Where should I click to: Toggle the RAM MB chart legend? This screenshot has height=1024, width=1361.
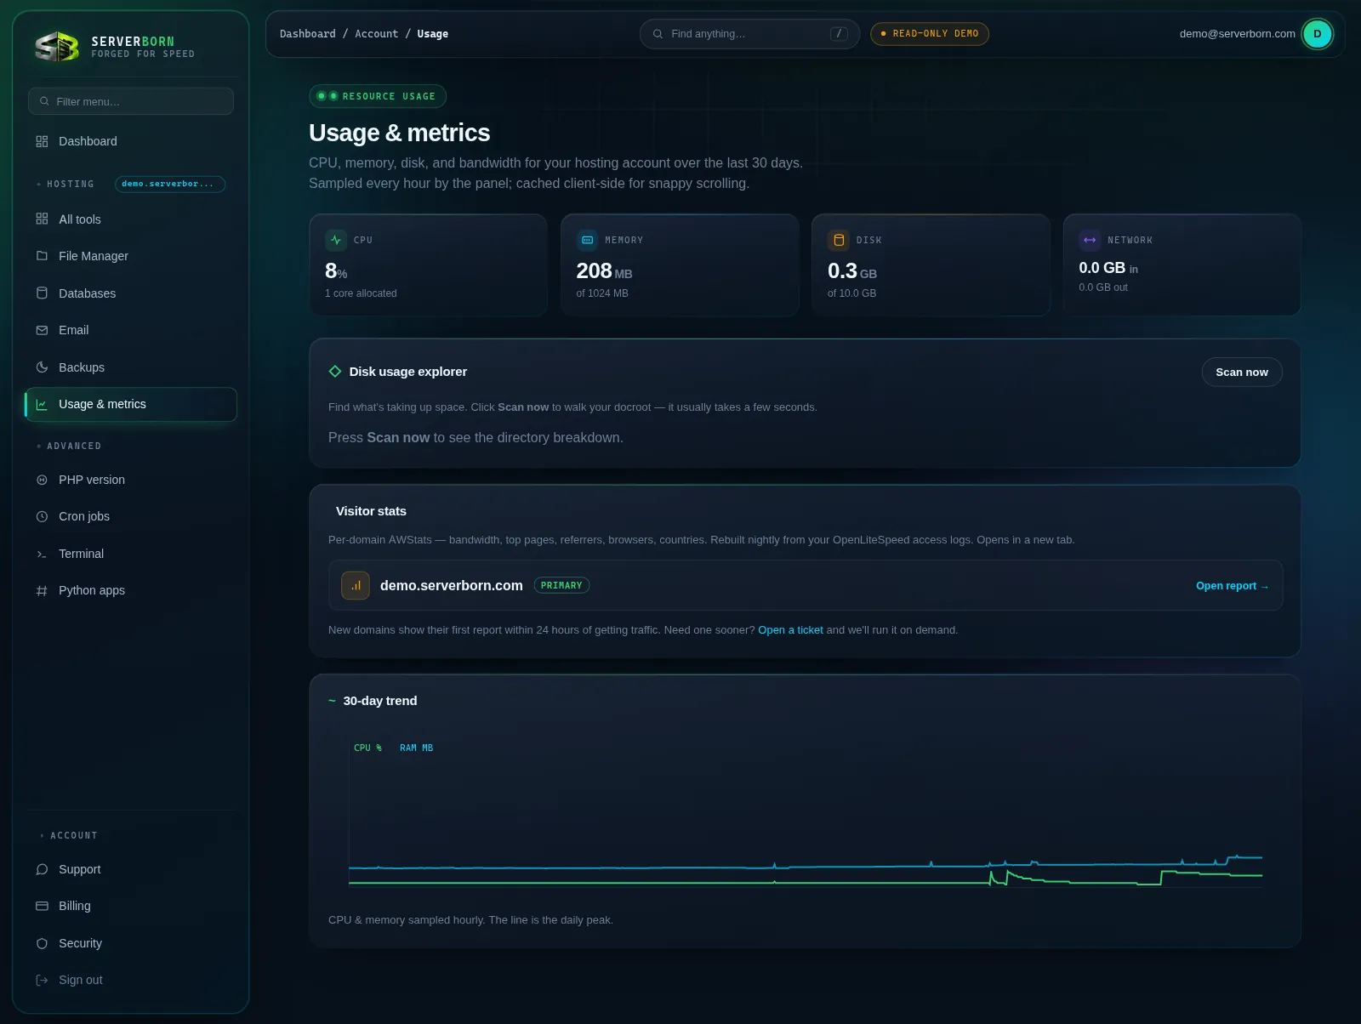tap(416, 748)
